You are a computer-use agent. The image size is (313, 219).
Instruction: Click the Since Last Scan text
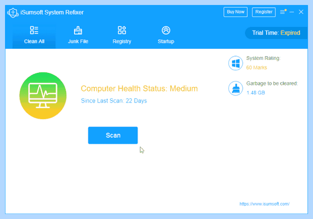click(114, 101)
